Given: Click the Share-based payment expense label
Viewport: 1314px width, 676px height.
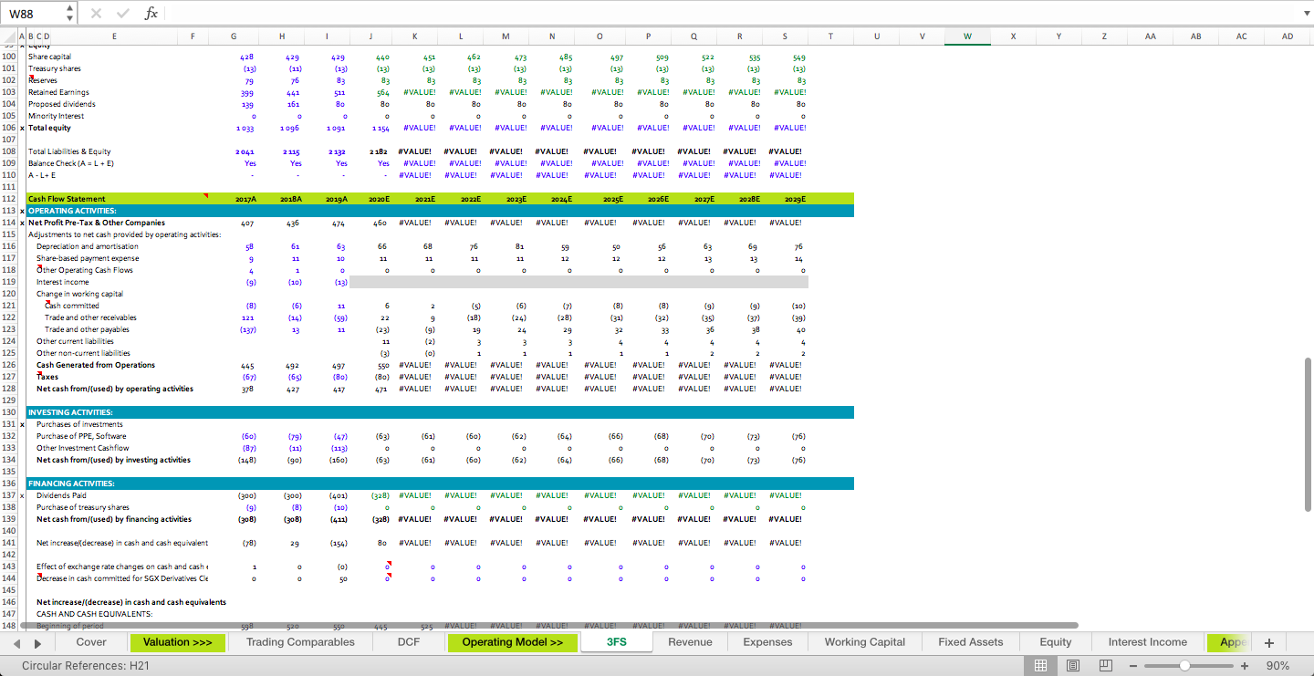Looking at the screenshot, I should (x=88, y=258).
